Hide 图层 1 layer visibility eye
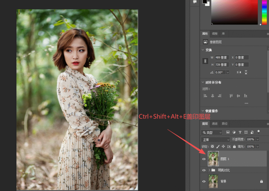The height and width of the screenshot is (191, 269). tap(204, 159)
